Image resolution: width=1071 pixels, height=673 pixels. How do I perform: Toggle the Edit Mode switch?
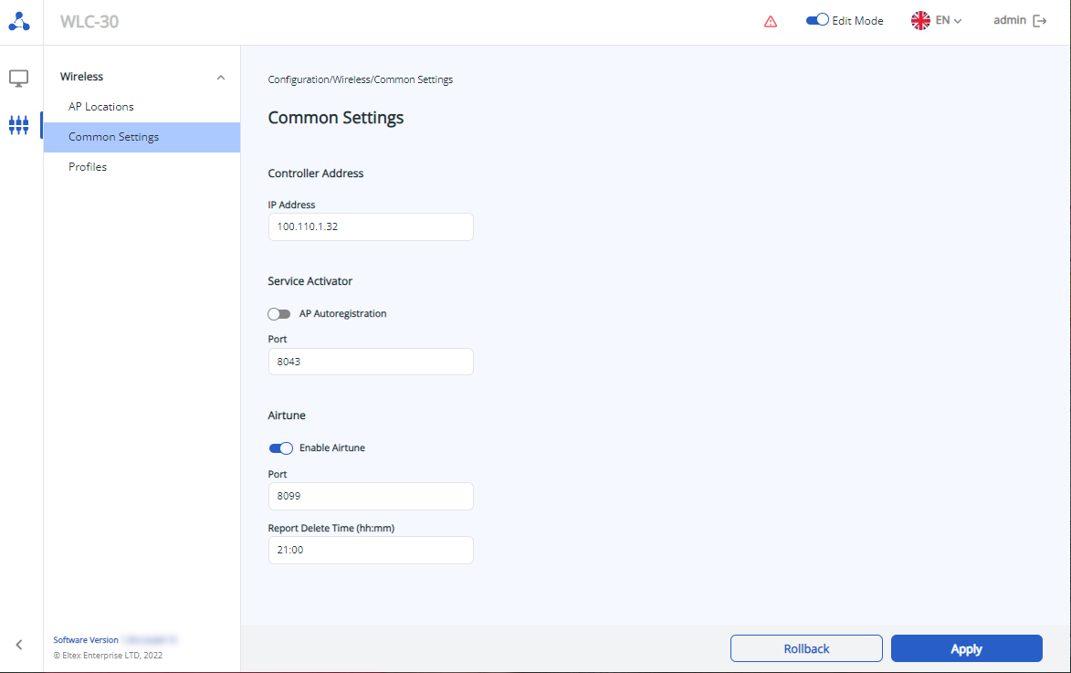(x=817, y=20)
